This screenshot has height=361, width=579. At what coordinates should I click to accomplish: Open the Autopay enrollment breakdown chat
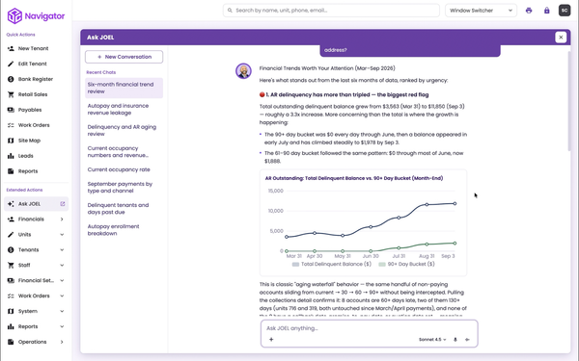point(124,230)
